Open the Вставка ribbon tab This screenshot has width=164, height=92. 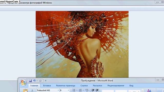[47, 86]
